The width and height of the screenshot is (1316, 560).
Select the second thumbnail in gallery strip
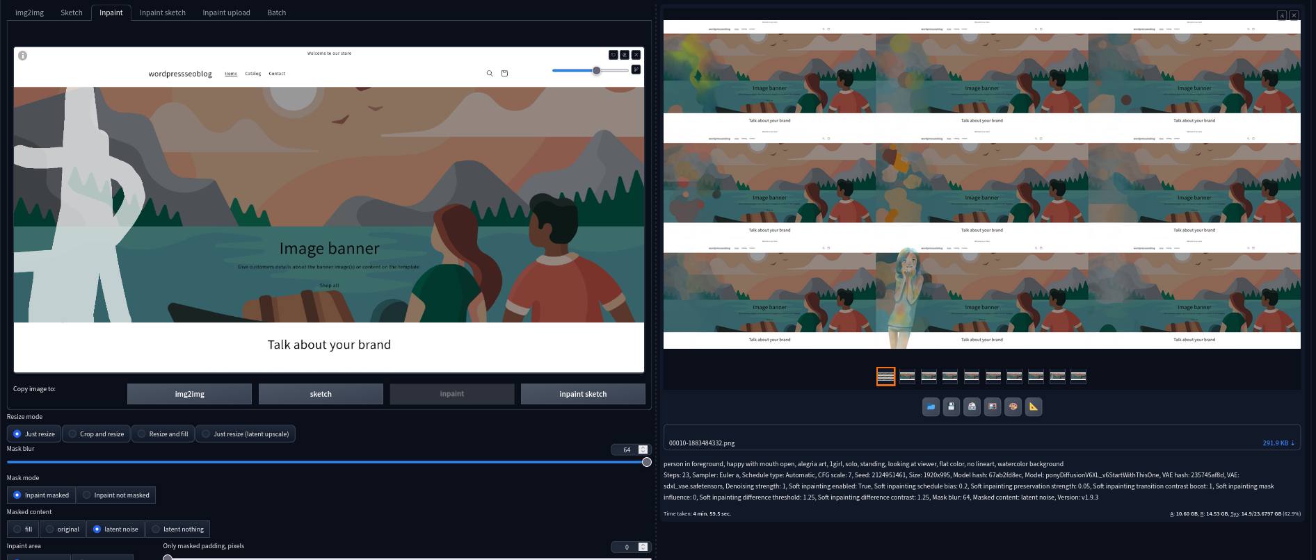pos(907,377)
